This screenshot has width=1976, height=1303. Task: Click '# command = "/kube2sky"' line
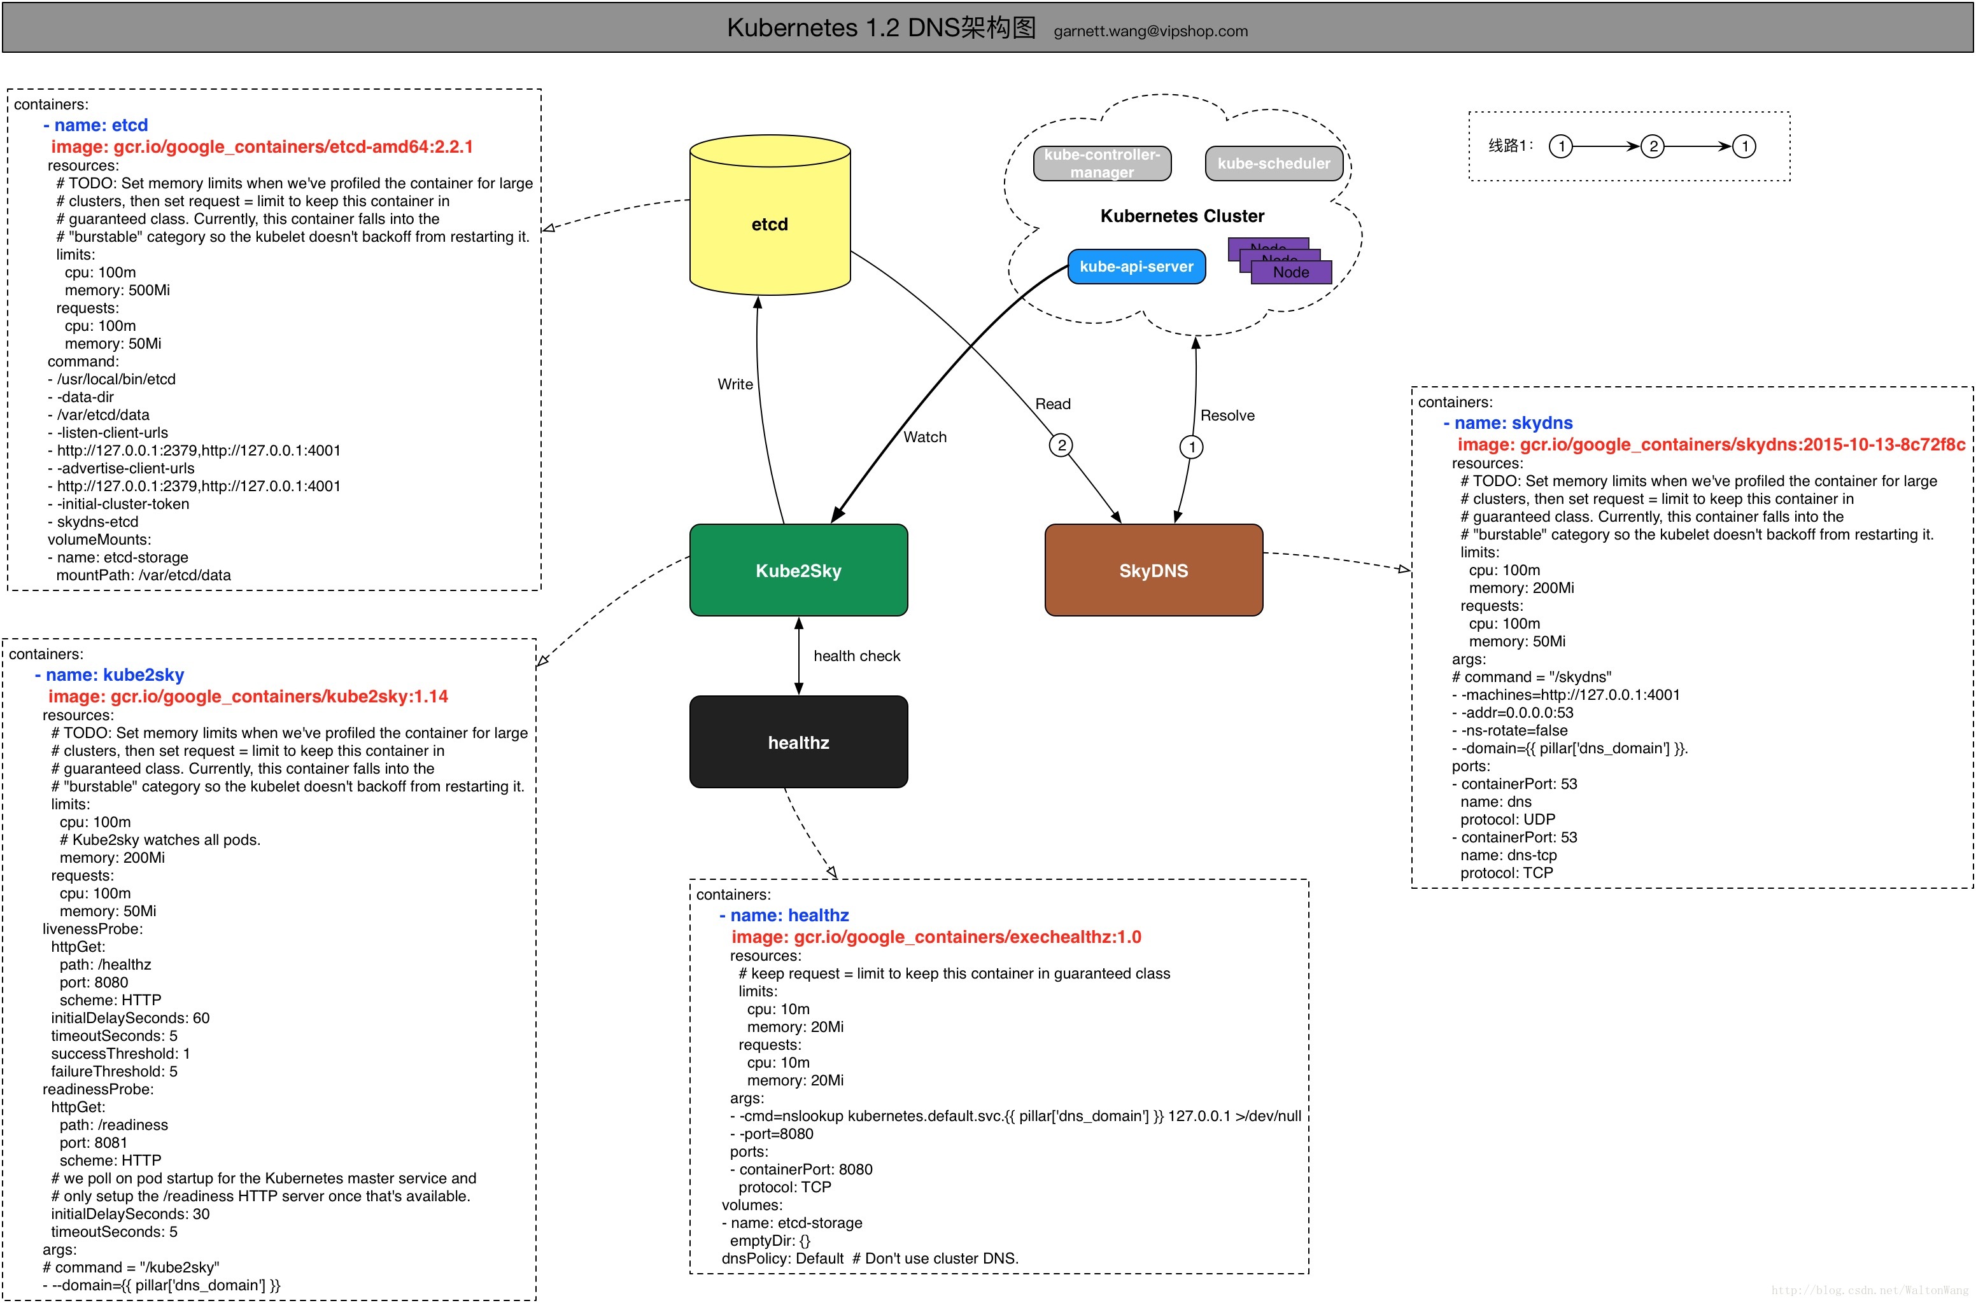coord(131,1268)
